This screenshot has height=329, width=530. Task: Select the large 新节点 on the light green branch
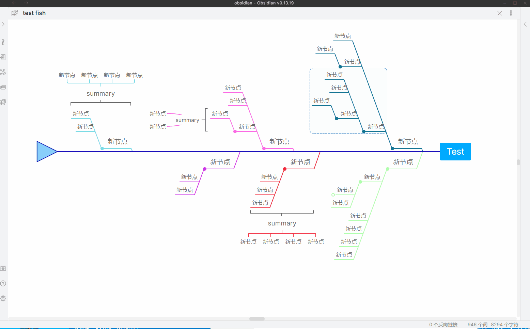pos(403,162)
